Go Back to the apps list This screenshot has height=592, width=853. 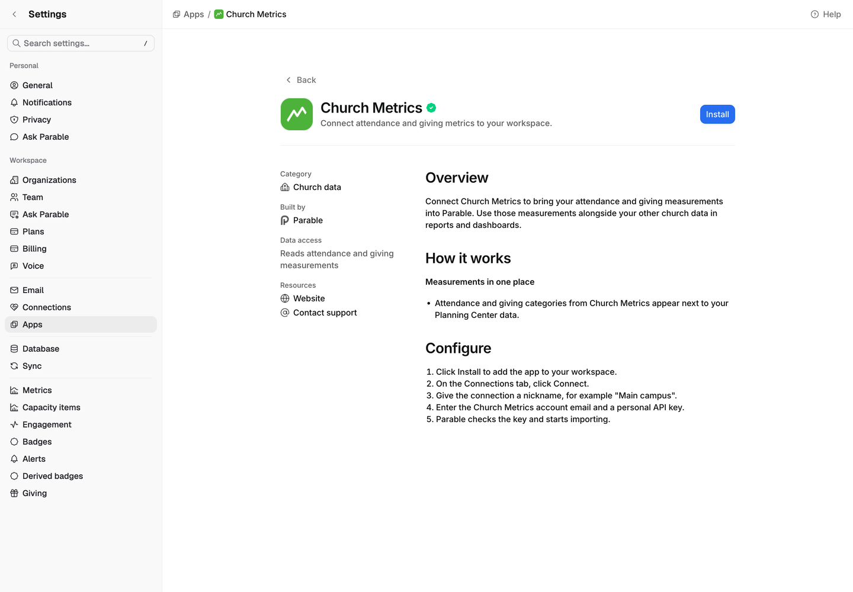coord(301,80)
